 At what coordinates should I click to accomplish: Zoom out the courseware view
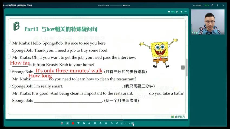pyautogui.click(x=169, y=12)
